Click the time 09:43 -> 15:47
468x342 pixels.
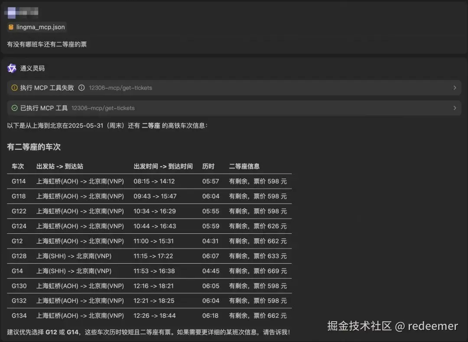155,196
